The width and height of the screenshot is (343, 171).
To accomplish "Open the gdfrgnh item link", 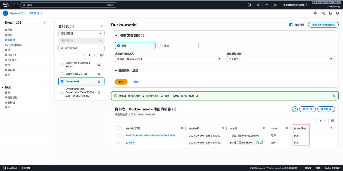I will click(x=130, y=142).
